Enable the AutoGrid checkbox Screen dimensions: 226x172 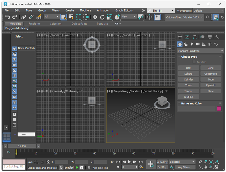194,62
